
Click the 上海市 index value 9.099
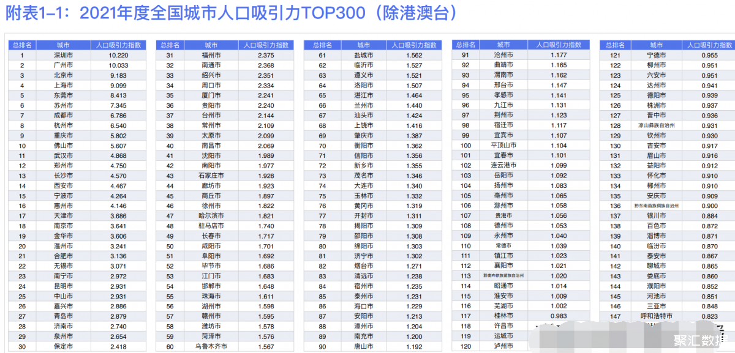point(118,85)
